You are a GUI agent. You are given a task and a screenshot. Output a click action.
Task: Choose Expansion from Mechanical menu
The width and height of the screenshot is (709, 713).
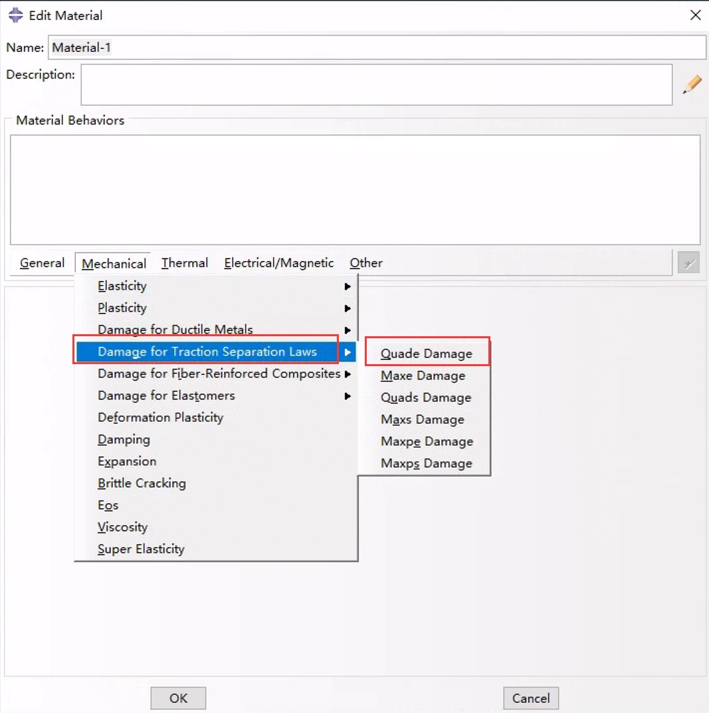tap(217, 461)
